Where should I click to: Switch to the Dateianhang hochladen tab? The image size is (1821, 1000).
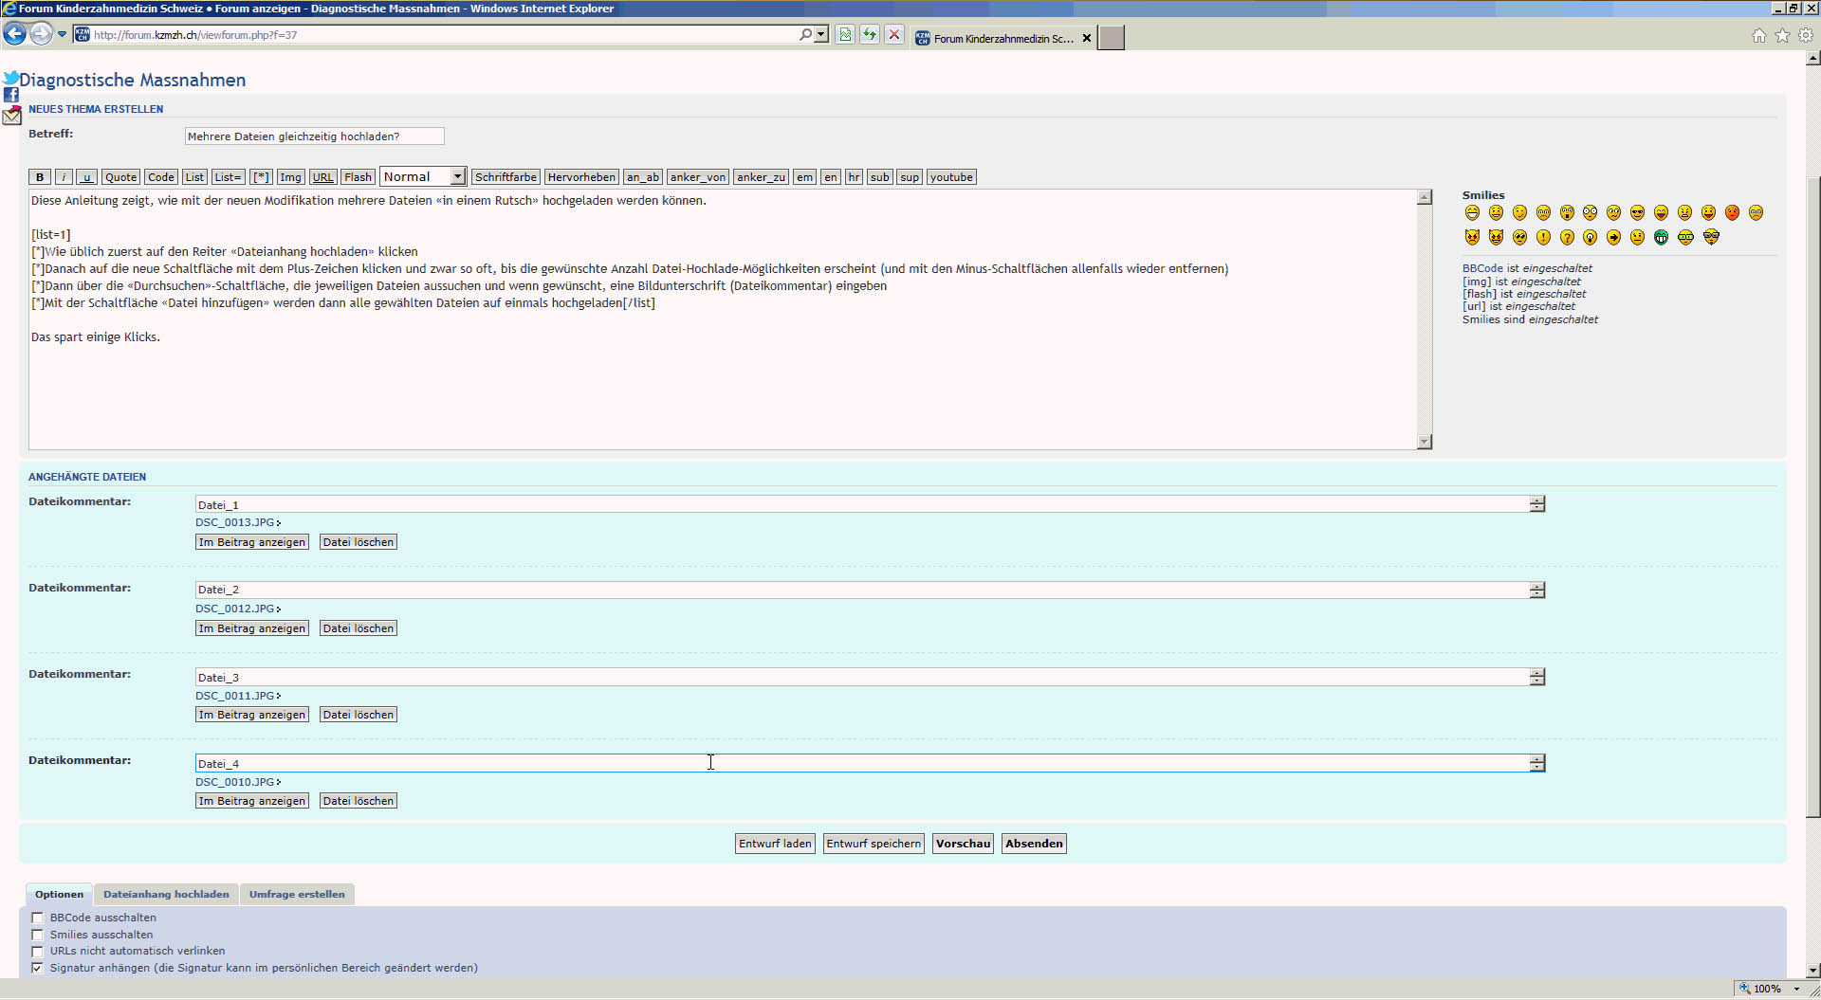click(x=166, y=894)
